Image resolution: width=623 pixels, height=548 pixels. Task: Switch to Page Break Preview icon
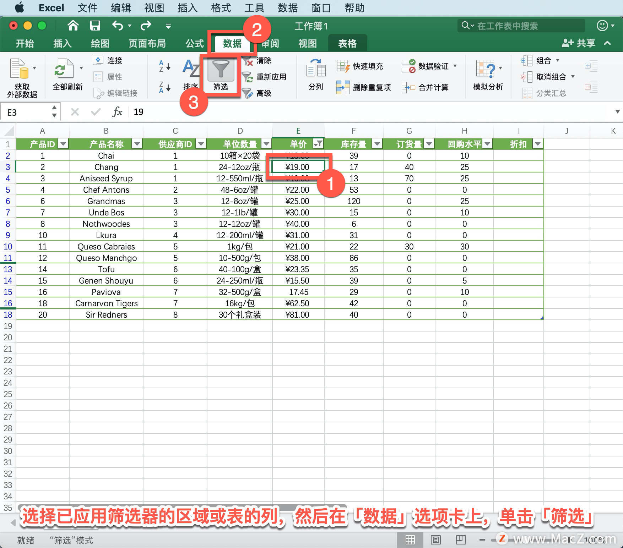pos(461,540)
